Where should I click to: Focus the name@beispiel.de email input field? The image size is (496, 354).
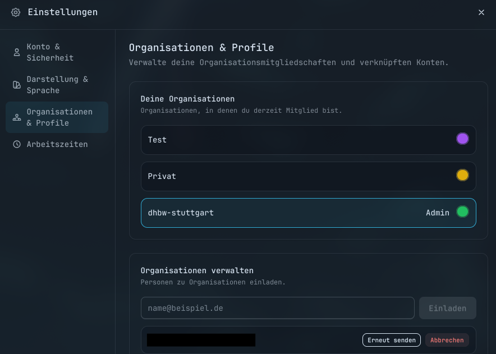tap(277, 308)
